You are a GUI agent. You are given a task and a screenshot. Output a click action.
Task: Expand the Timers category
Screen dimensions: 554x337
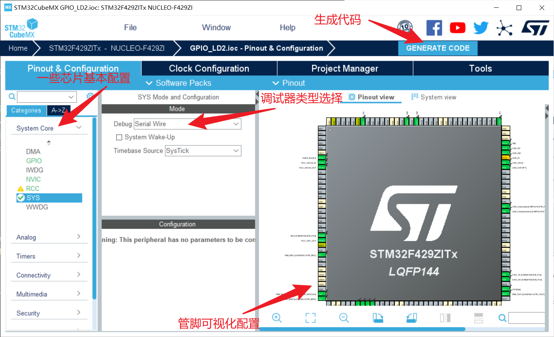(x=49, y=256)
